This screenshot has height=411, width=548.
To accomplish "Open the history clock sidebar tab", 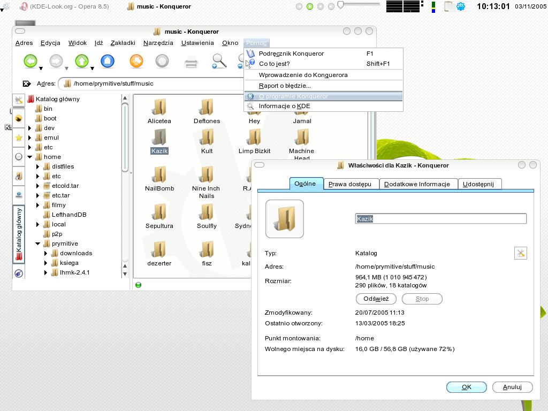I will pos(19,157).
